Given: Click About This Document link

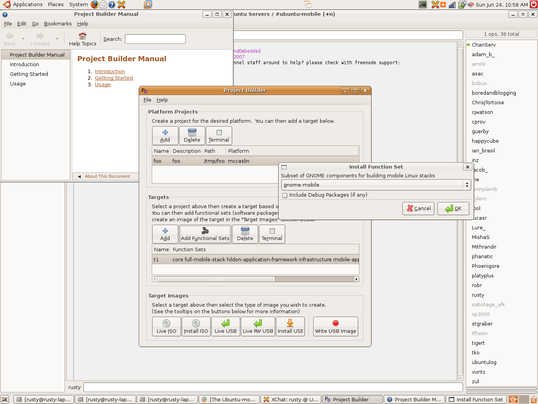Looking at the screenshot, I should 107,176.
